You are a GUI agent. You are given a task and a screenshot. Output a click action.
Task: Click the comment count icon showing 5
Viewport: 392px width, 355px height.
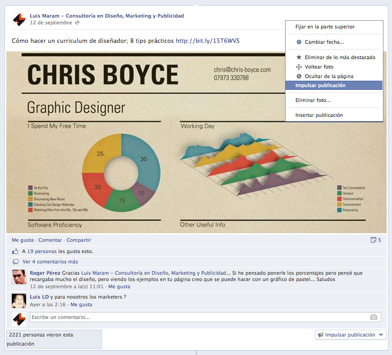click(x=373, y=240)
